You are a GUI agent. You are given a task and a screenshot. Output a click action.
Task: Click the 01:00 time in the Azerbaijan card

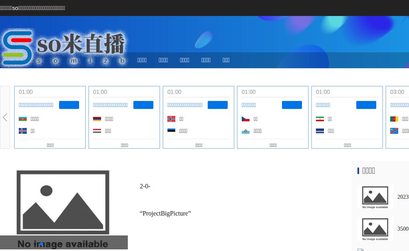point(26,92)
